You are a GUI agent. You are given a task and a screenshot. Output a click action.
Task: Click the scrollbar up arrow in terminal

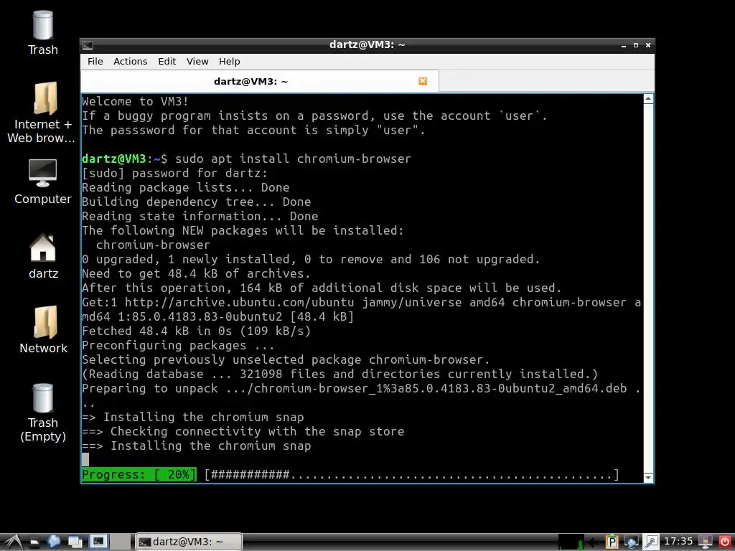648,98
